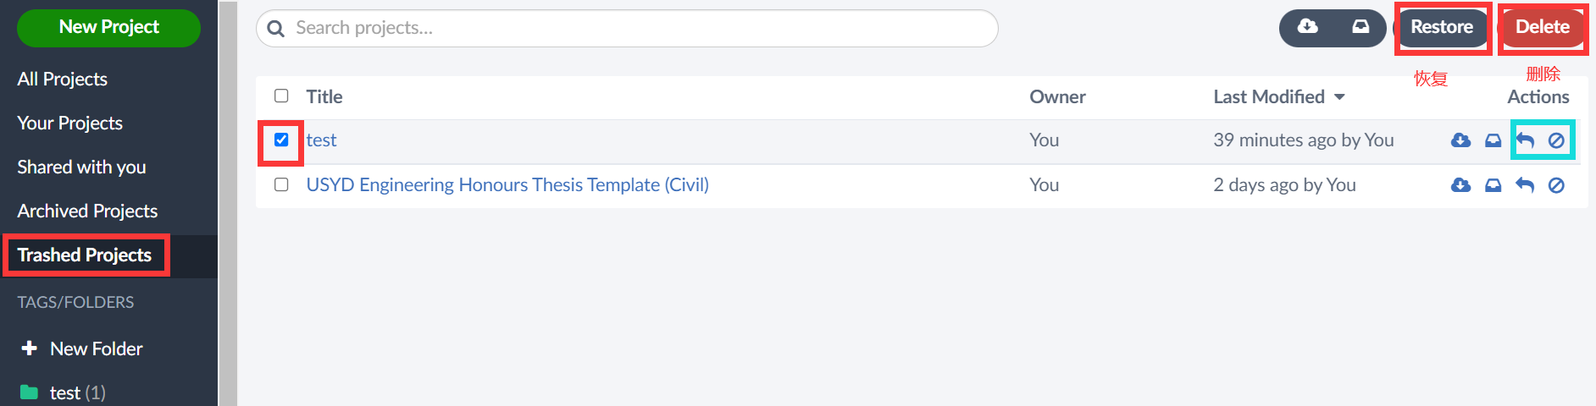Click the top toolbar download icon

pos(1308,27)
